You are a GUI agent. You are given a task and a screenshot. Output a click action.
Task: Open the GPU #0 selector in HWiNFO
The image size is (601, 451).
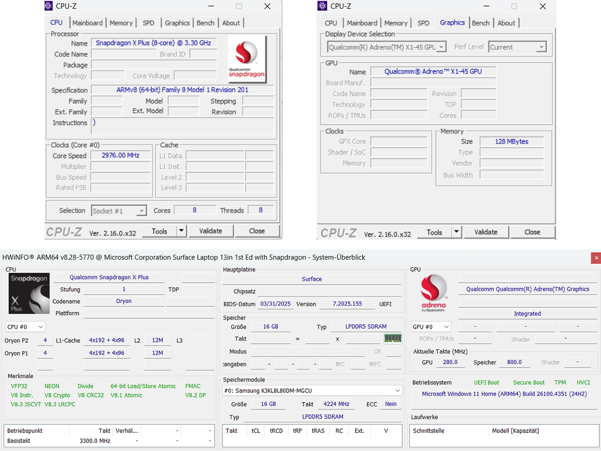[431, 327]
